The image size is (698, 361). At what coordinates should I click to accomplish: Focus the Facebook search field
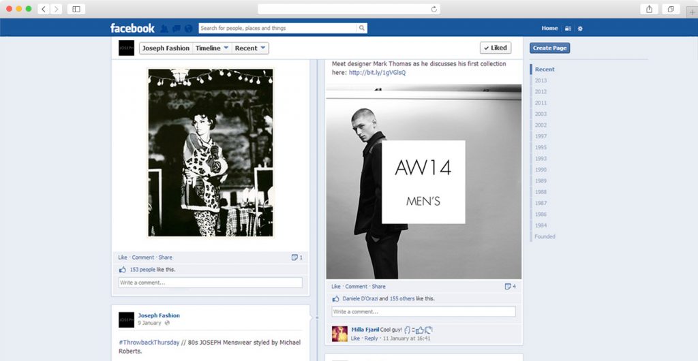tap(278, 28)
